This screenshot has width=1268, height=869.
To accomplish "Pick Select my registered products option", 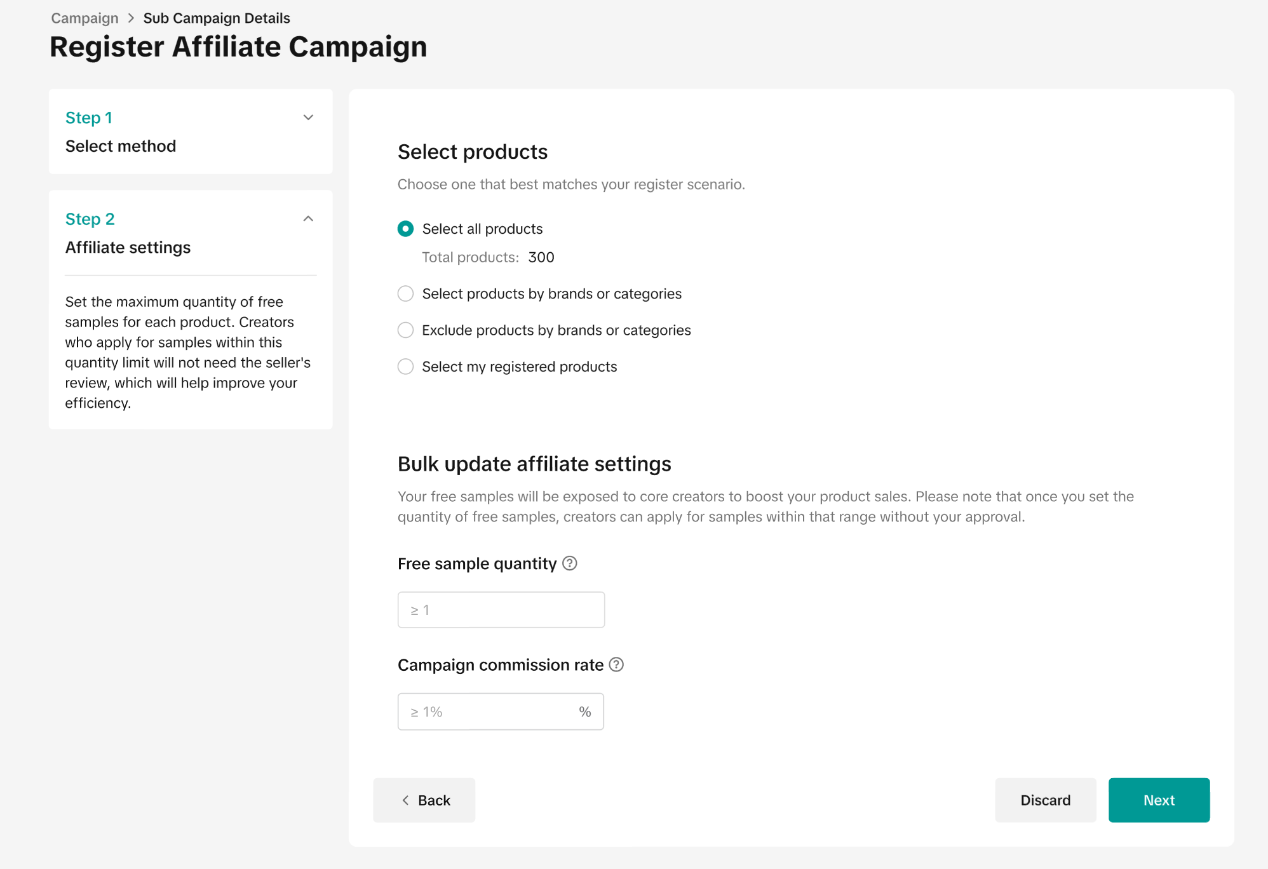I will click(x=405, y=367).
